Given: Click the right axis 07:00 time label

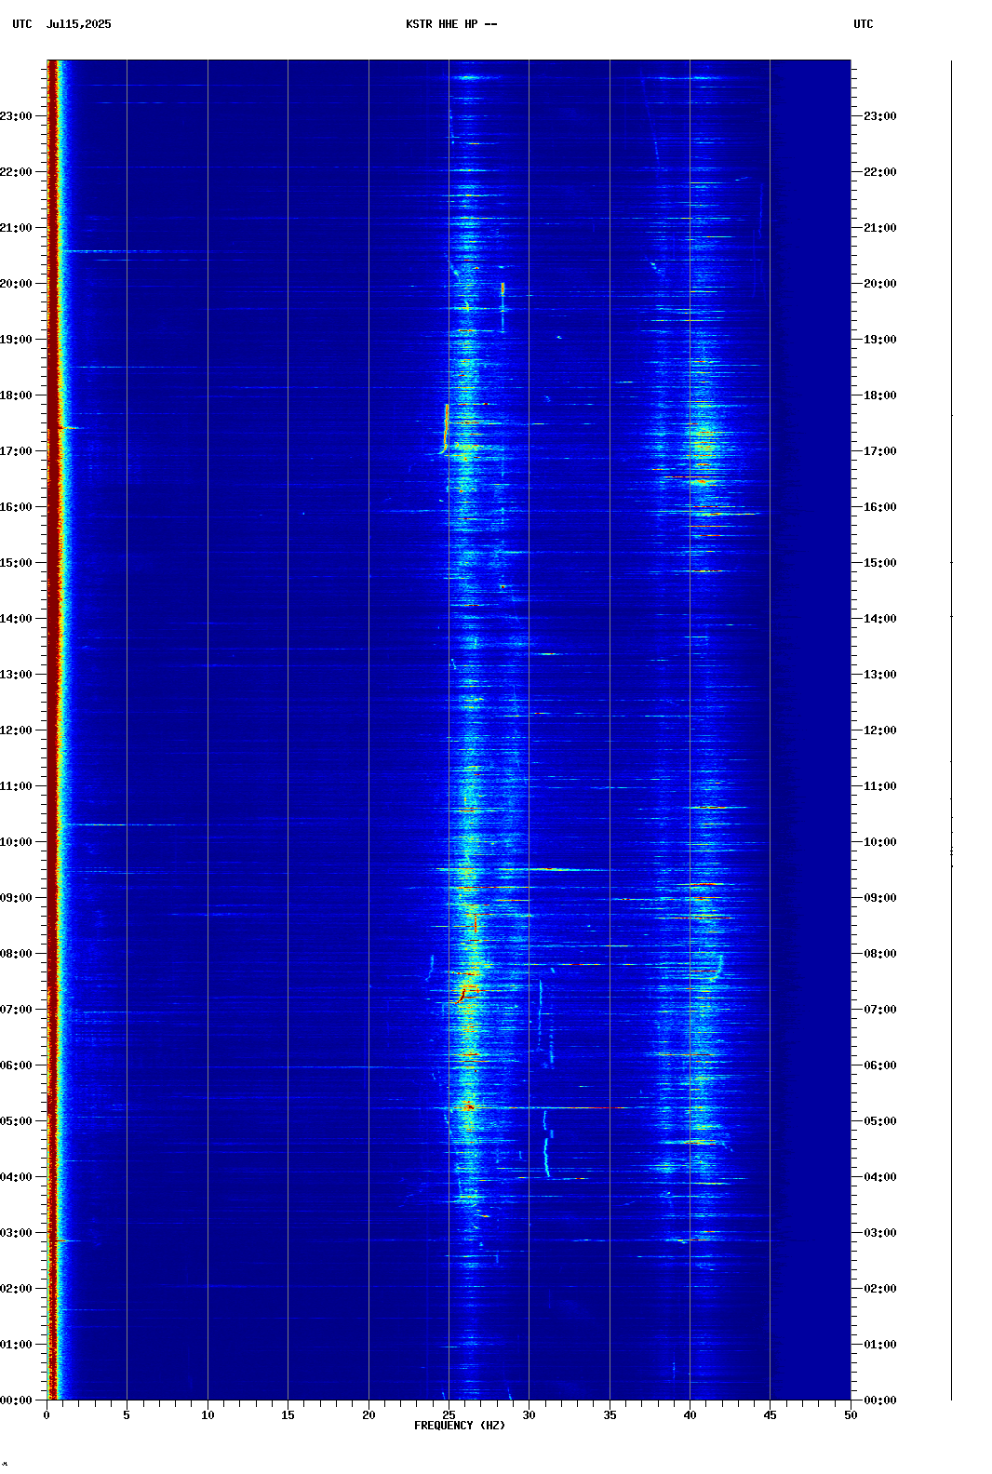Looking at the screenshot, I should (880, 1010).
